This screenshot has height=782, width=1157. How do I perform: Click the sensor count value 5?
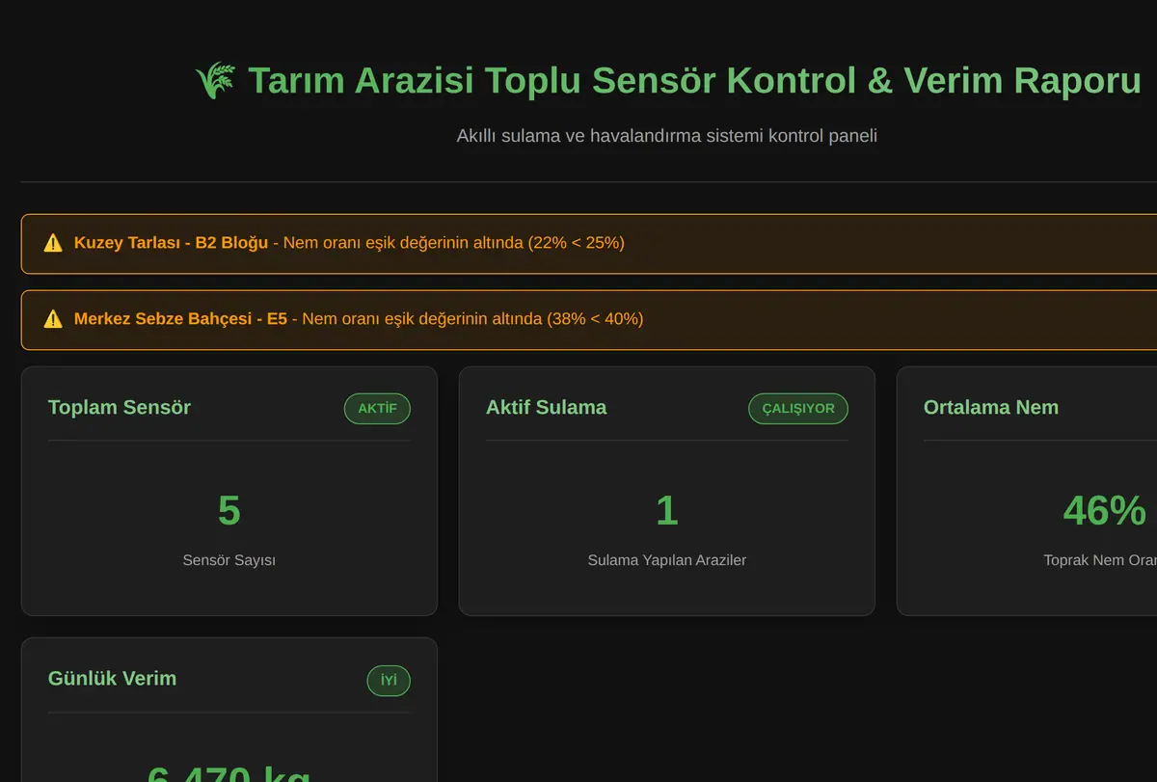pyautogui.click(x=229, y=511)
